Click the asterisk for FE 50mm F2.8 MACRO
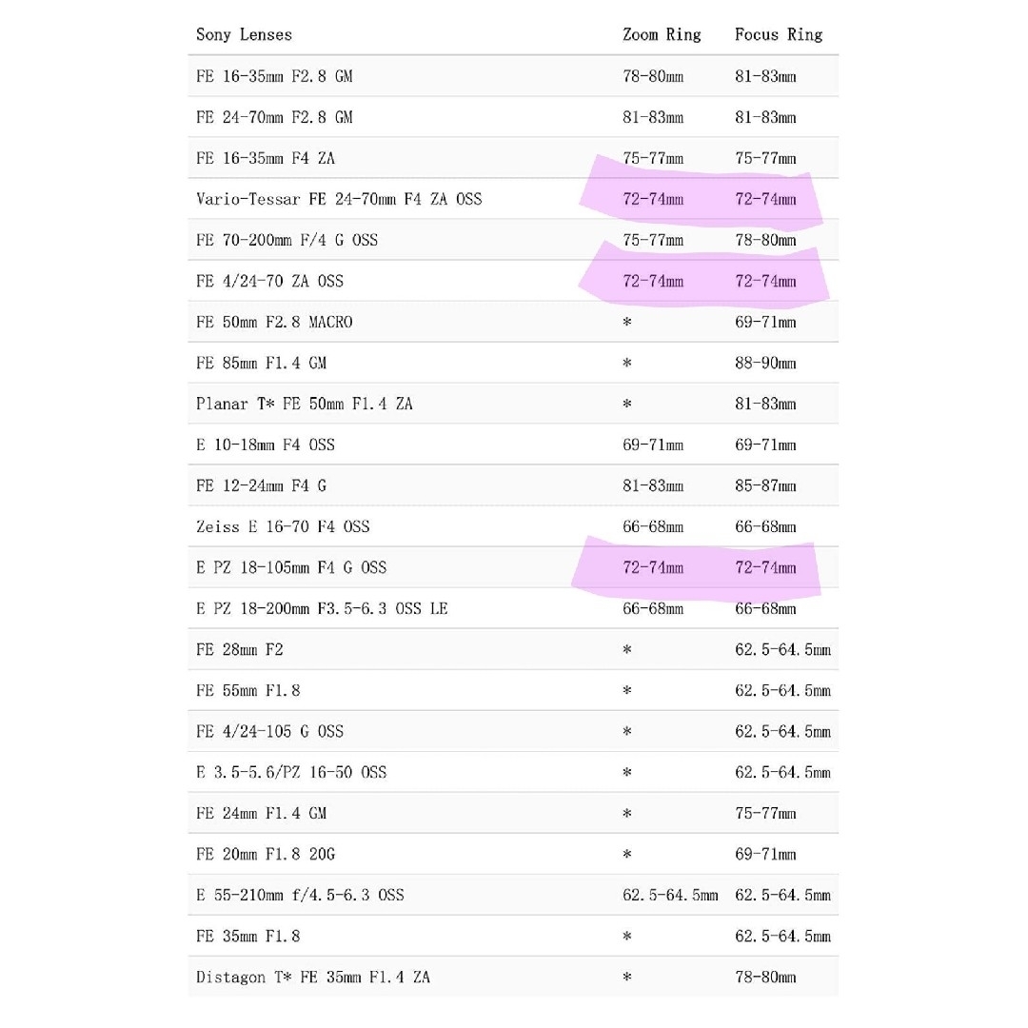The image size is (1028, 1028). (627, 322)
